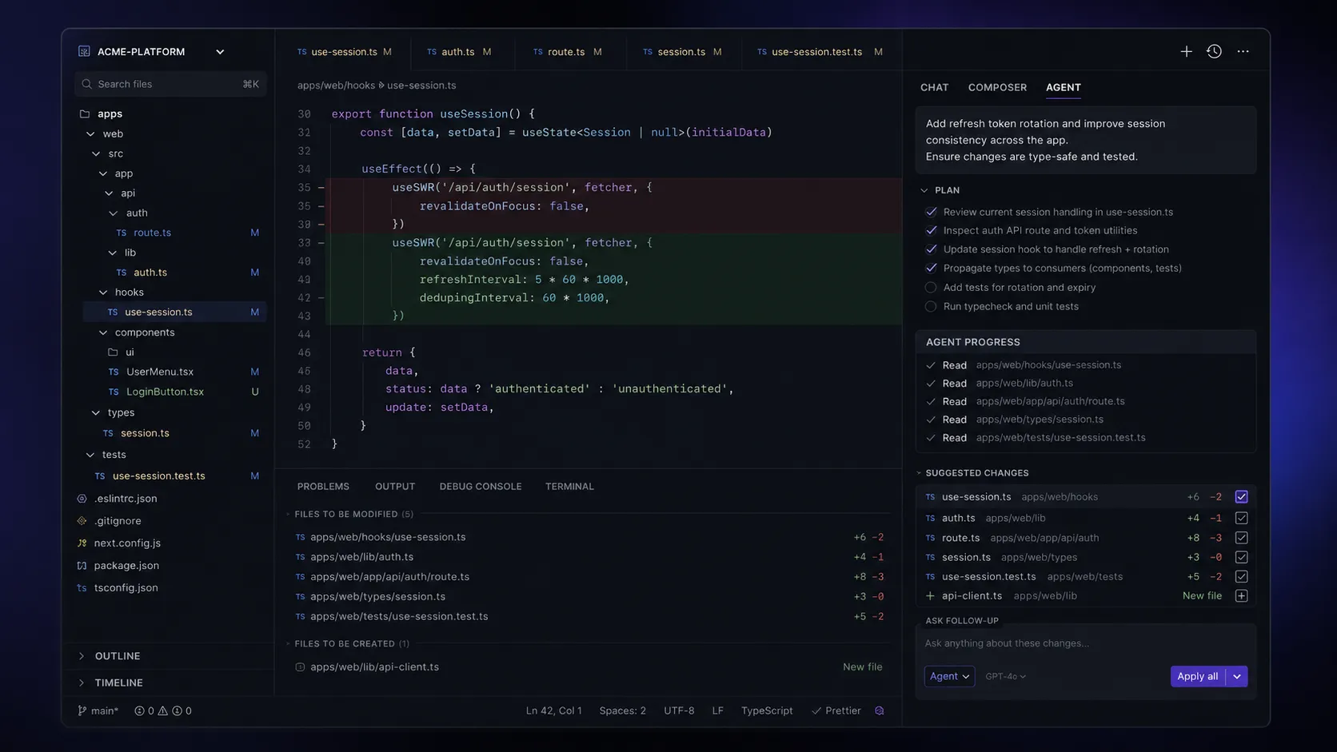Click the TS icon of UserMenu.tsx

[x=114, y=372]
